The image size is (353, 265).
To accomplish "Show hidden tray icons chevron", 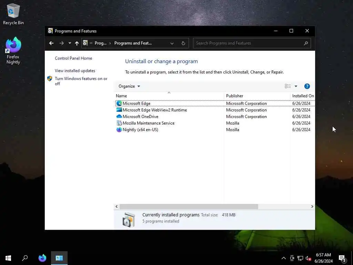I will point(284,258).
